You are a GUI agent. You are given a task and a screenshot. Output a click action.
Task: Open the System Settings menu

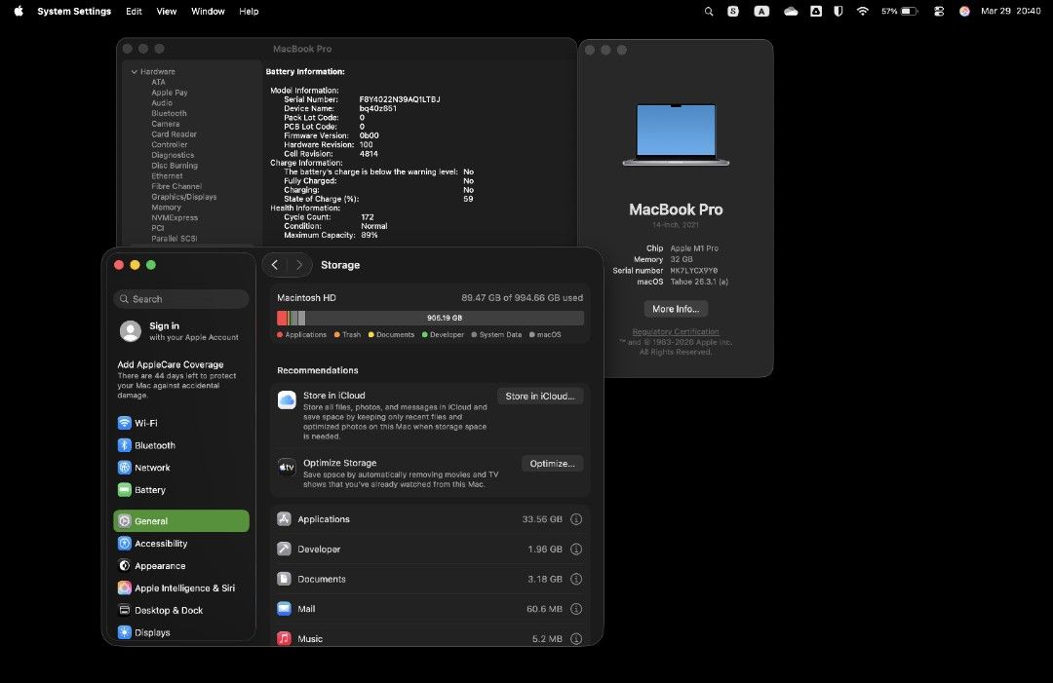[x=74, y=12]
